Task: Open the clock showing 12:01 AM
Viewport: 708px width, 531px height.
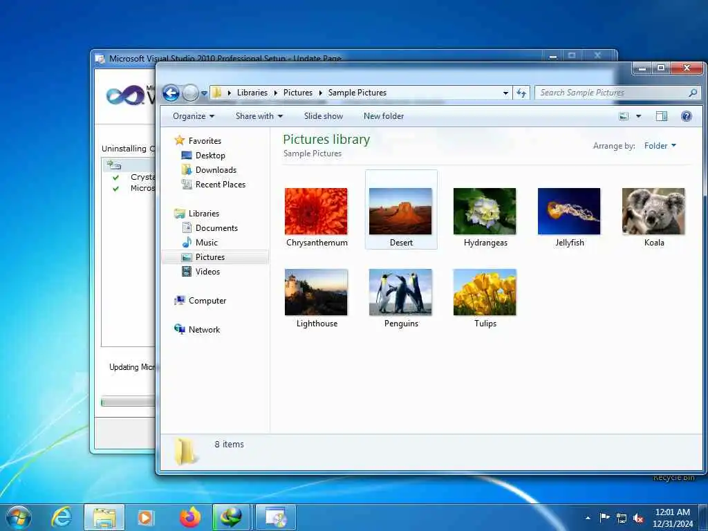Action: tap(672, 518)
